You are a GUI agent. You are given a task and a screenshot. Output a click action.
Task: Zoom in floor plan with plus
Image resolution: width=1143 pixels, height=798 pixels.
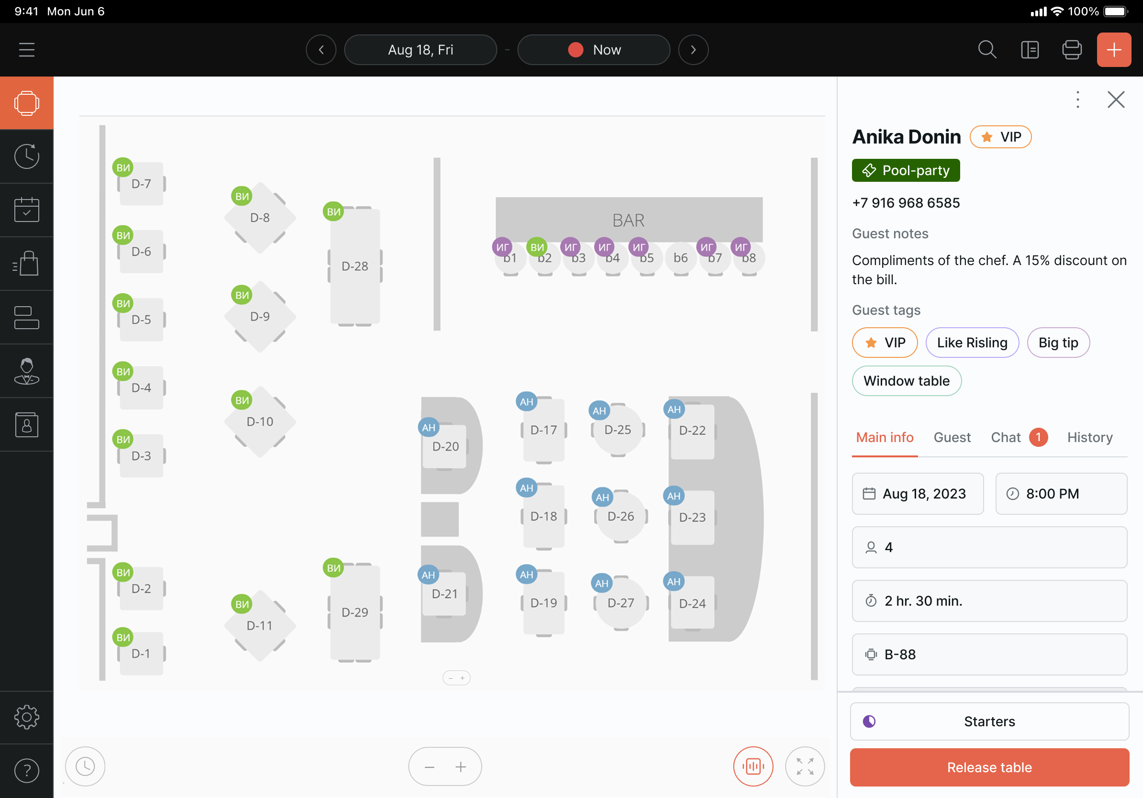[460, 766]
